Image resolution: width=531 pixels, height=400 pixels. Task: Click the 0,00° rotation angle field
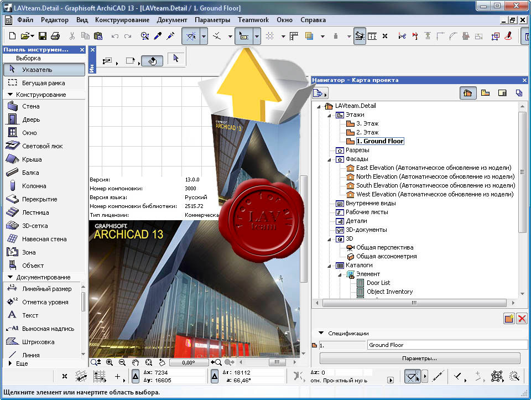tap(189, 362)
